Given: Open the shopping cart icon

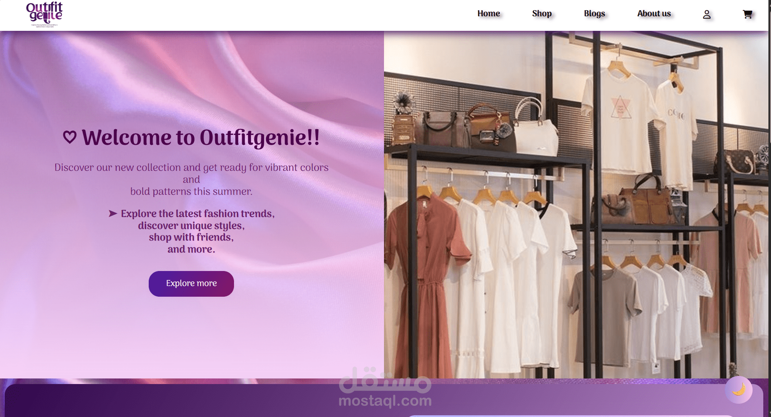Looking at the screenshot, I should 747,14.
